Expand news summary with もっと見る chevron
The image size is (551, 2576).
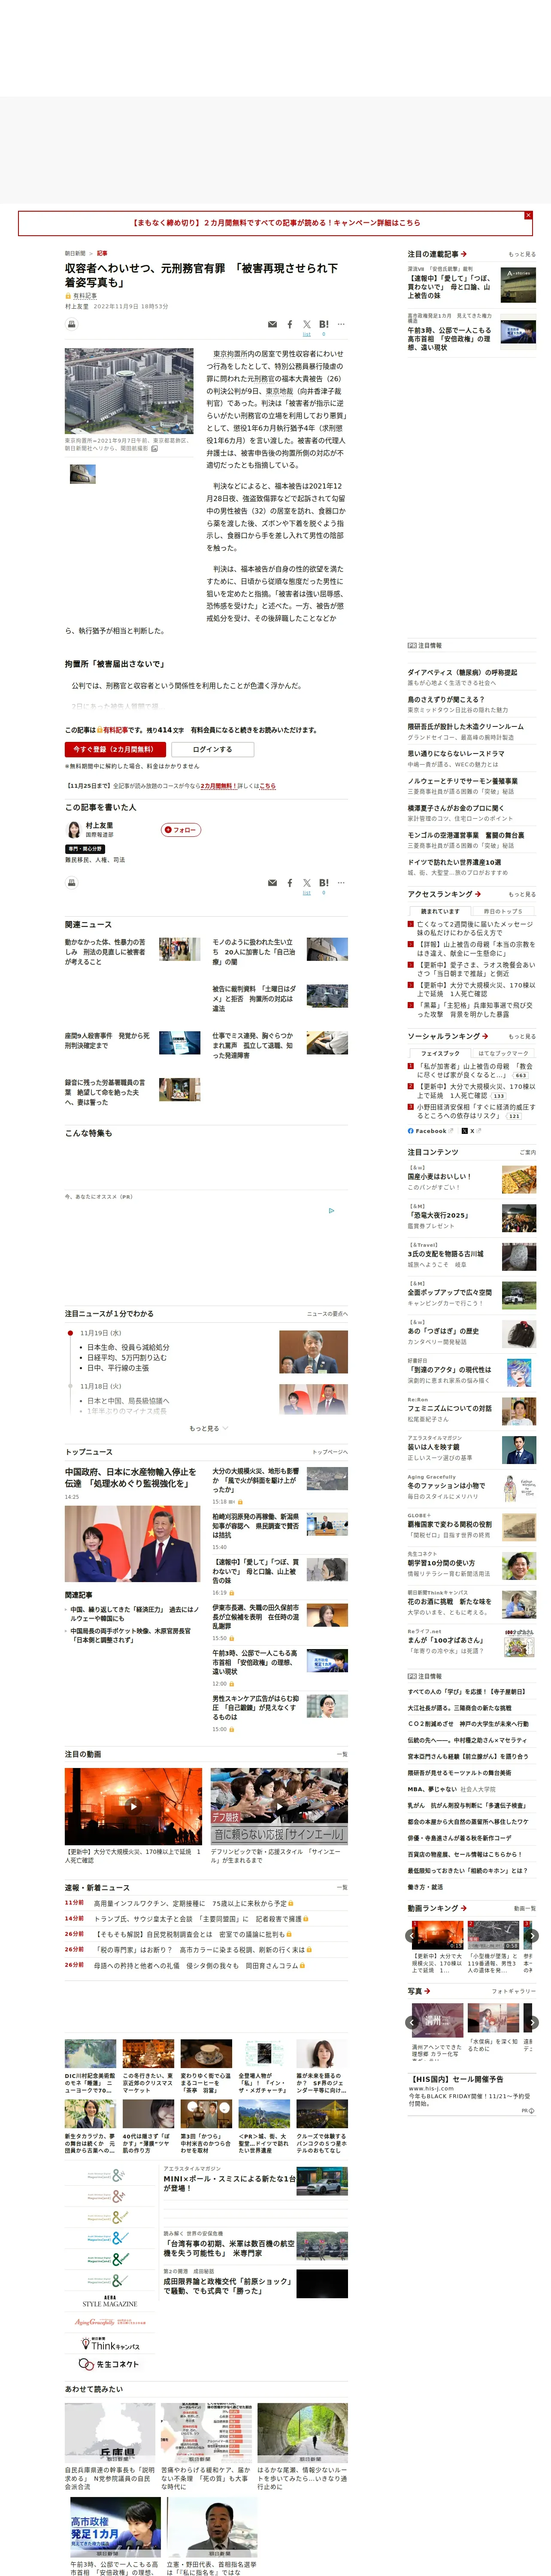tap(208, 1429)
